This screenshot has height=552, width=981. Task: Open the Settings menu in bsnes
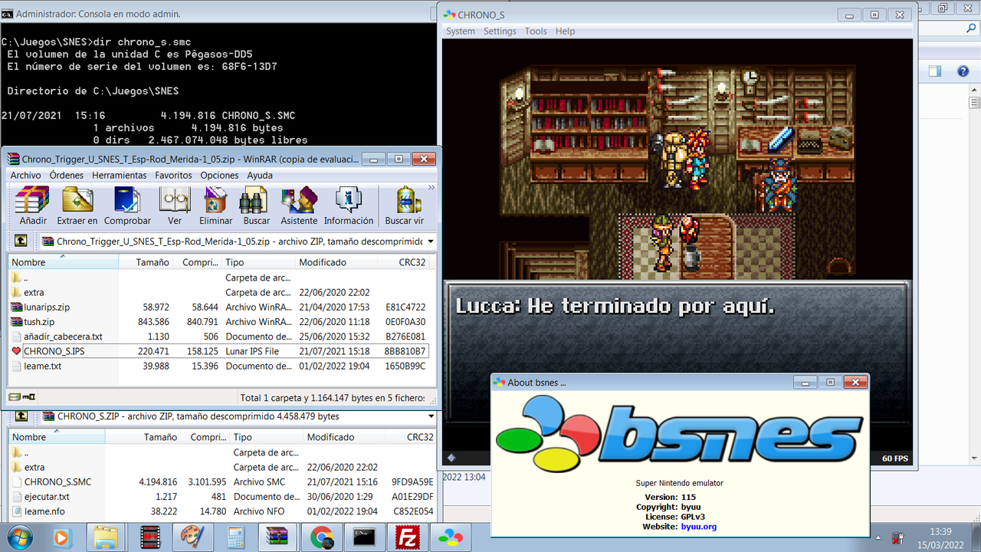[500, 31]
